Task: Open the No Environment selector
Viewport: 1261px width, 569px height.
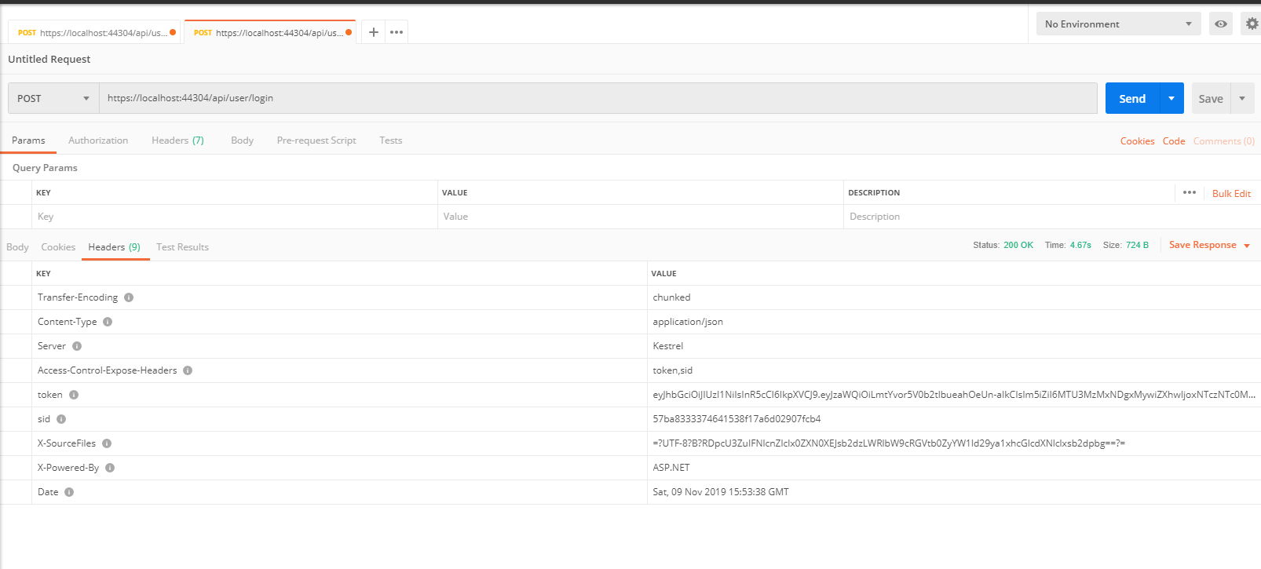Action: tap(1117, 24)
